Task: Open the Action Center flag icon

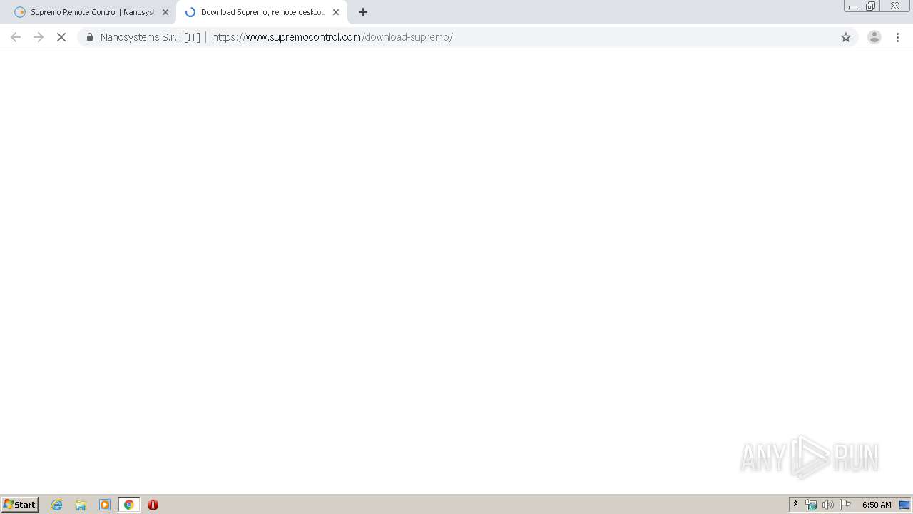Action: (x=845, y=505)
